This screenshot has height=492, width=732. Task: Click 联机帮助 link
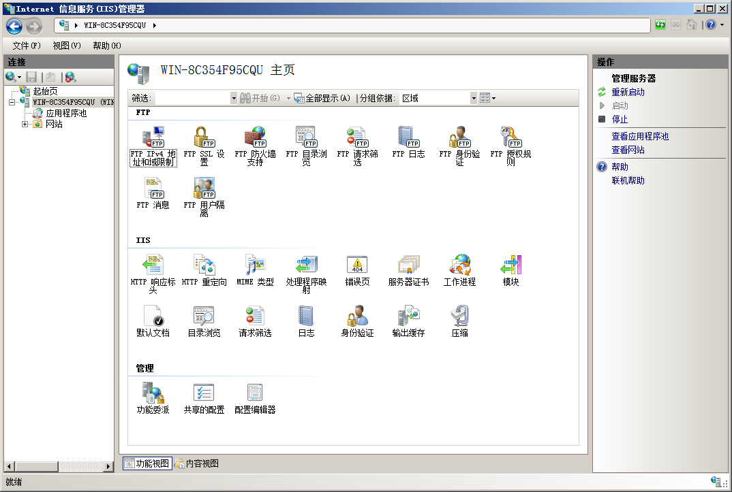tap(628, 180)
